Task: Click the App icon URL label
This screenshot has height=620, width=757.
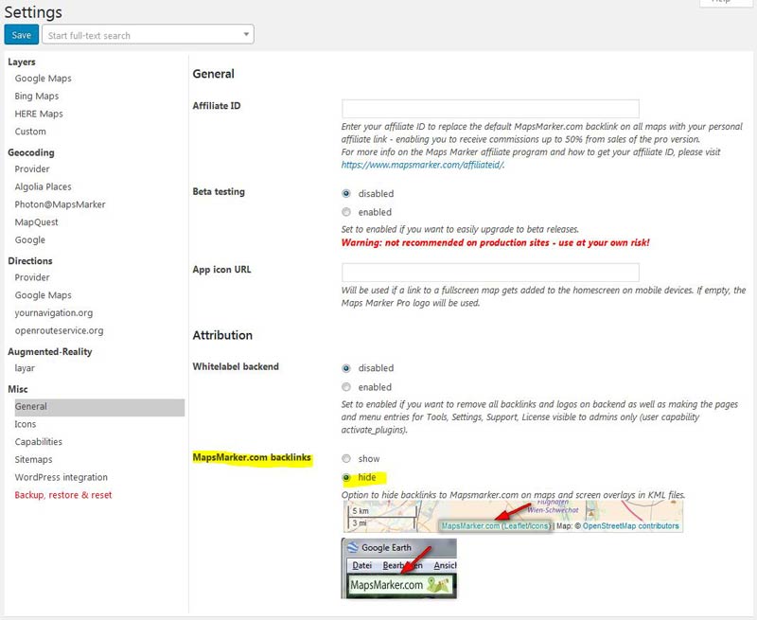Action: [x=222, y=270]
